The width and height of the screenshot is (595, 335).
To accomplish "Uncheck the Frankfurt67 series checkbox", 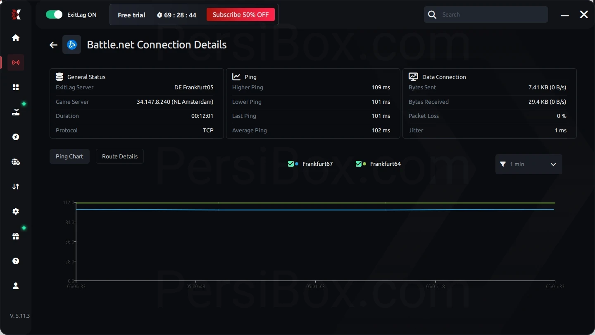I will 291,164.
